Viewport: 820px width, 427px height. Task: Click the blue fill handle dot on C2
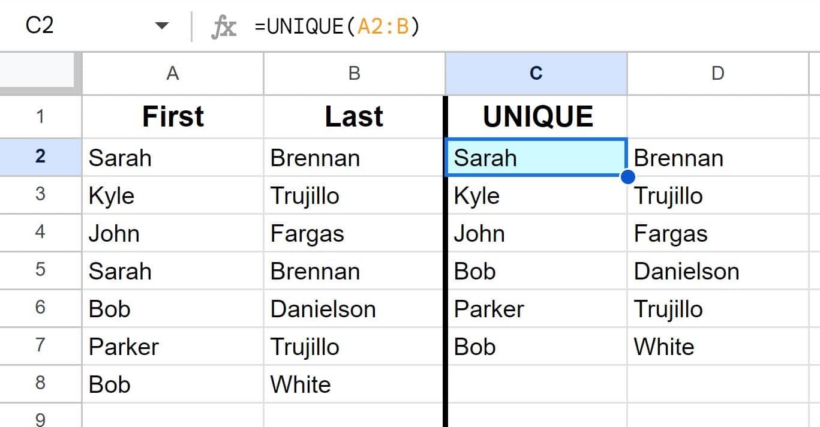[x=628, y=176]
